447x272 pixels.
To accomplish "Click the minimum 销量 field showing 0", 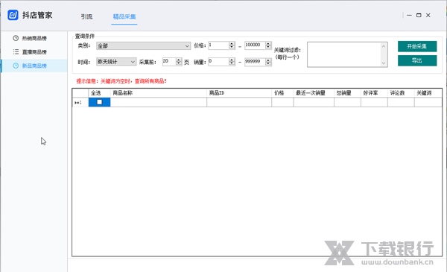I will 218,61.
